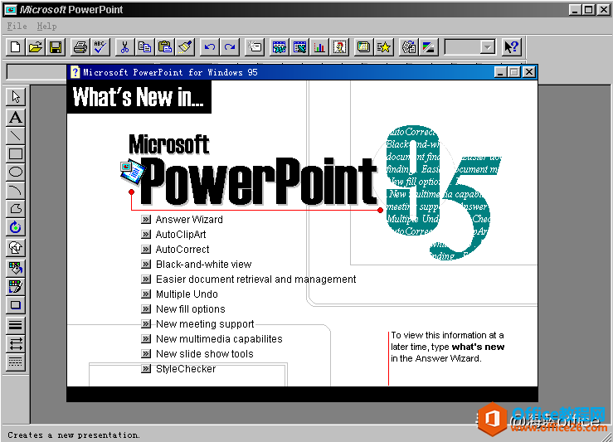This screenshot has width=613, height=442.
Task: Click the Save floppy disk icon
Action: point(56,47)
